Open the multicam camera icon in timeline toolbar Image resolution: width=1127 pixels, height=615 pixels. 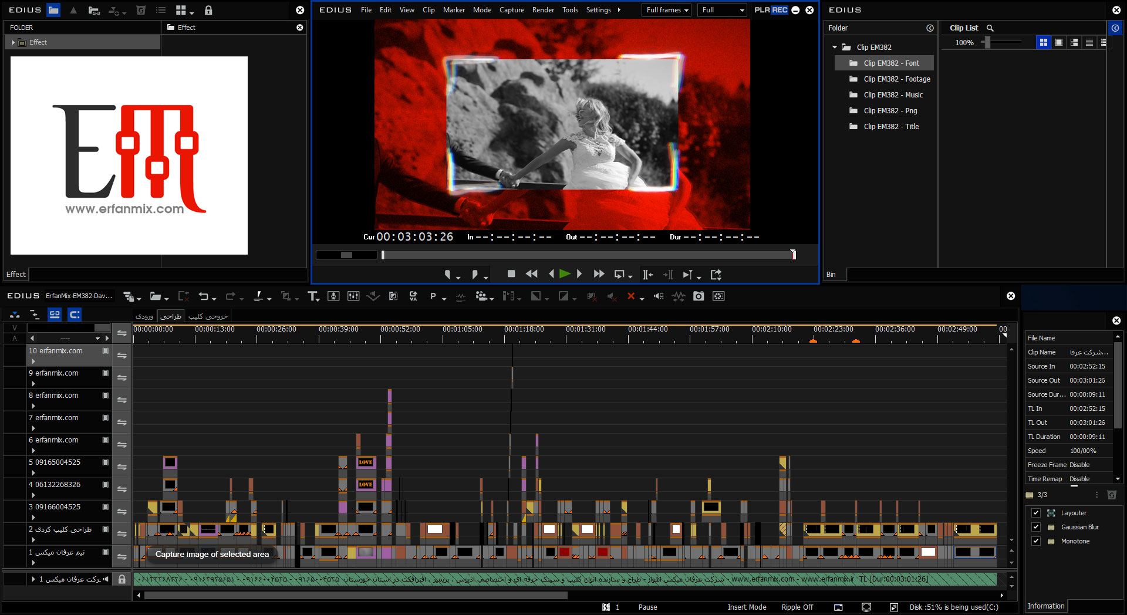click(482, 296)
